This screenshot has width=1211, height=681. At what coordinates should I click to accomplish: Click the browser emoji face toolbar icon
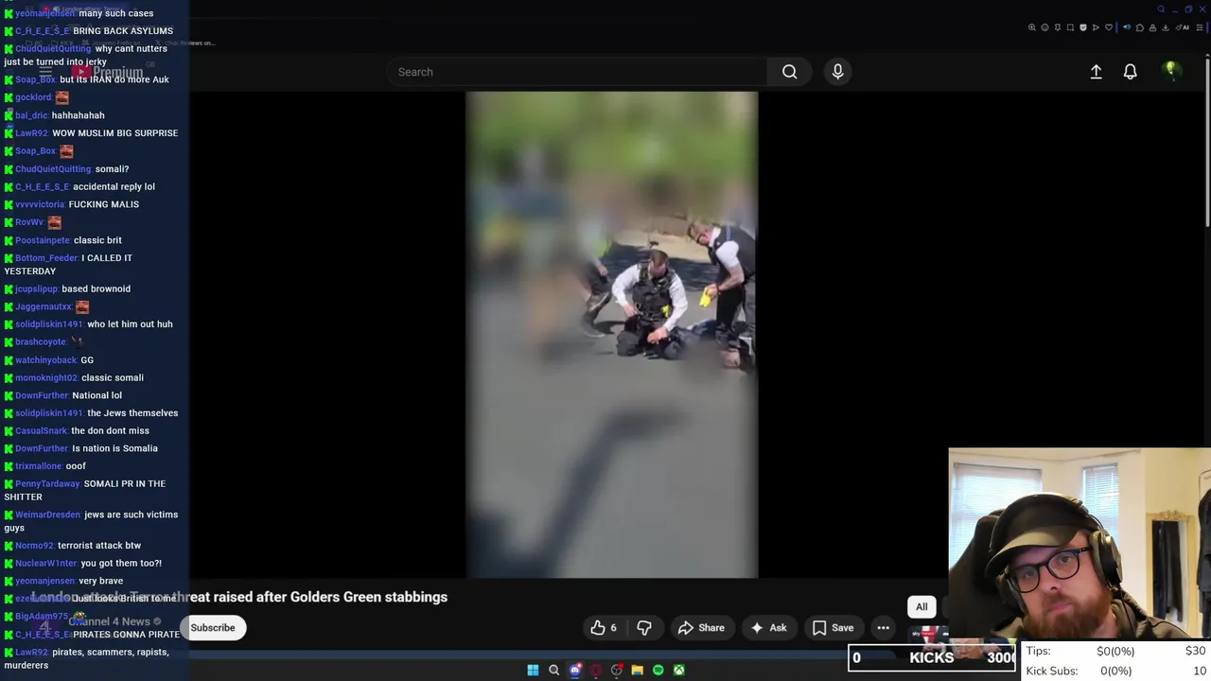(x=1045, y=27)
